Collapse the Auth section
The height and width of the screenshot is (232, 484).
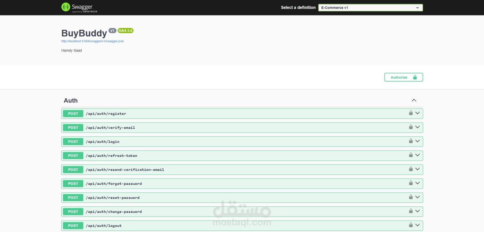coord(414,100)
